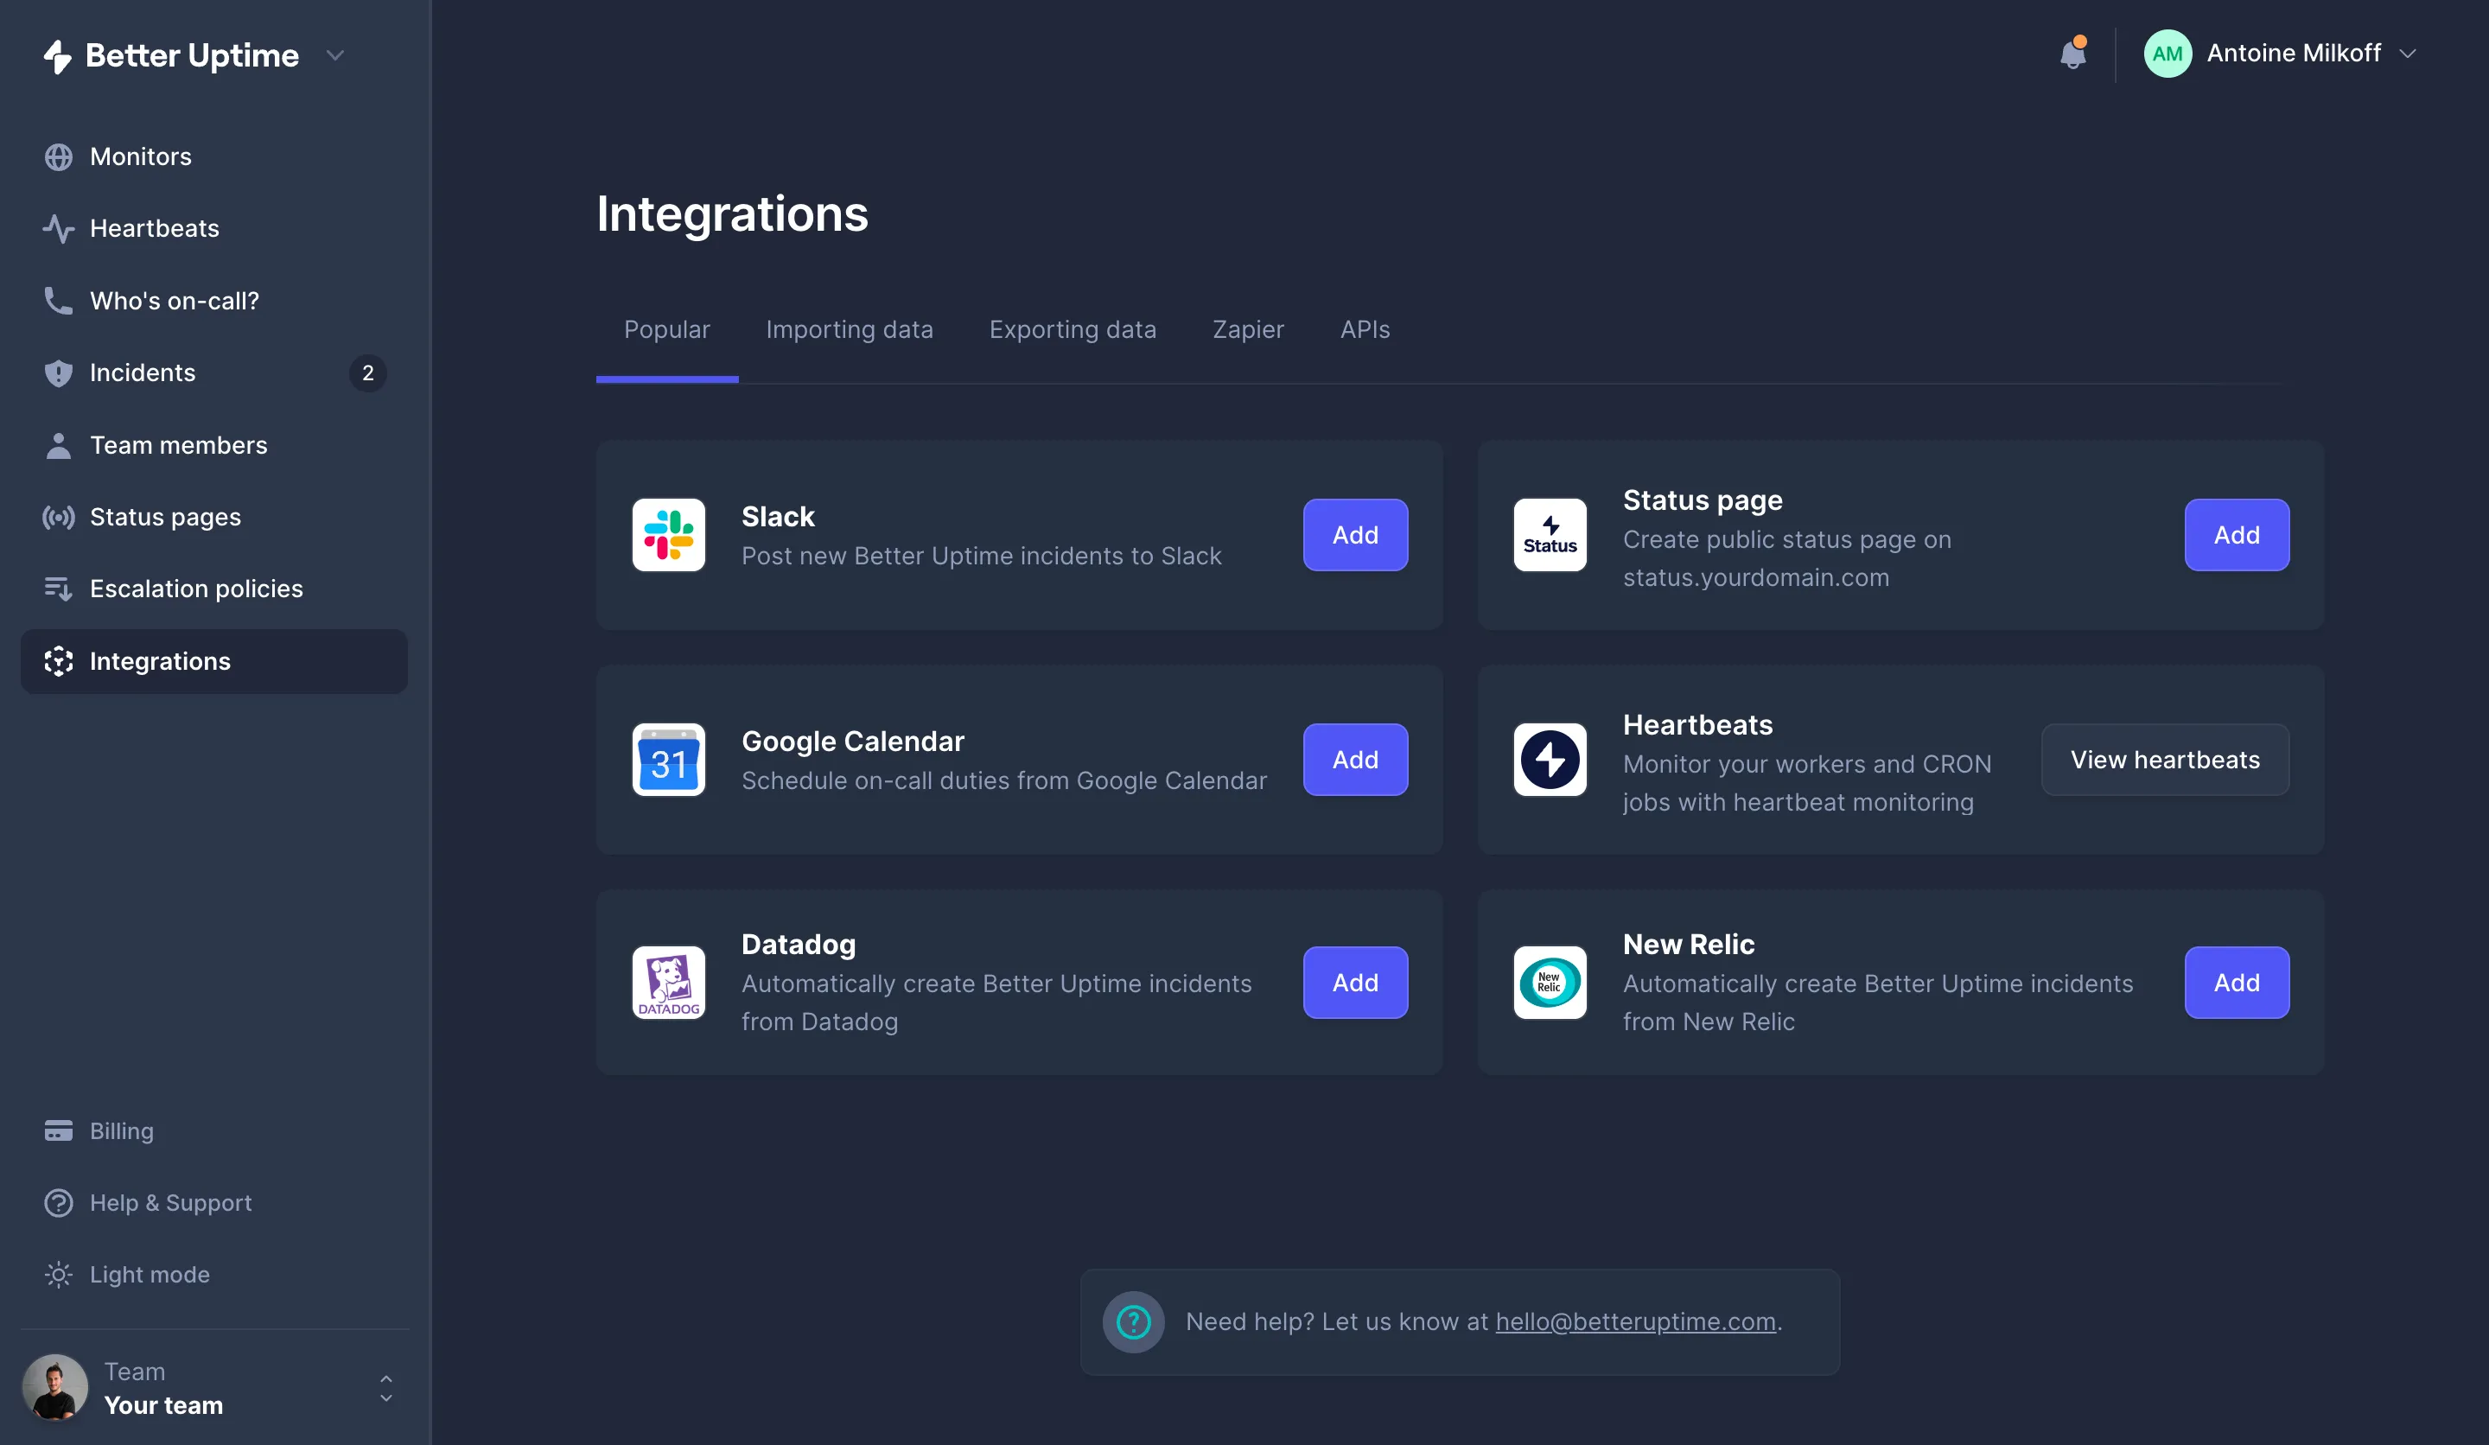Switch to the Importing data tab
This screenshot has width=2489, height=1445.
tap(849, 330)
